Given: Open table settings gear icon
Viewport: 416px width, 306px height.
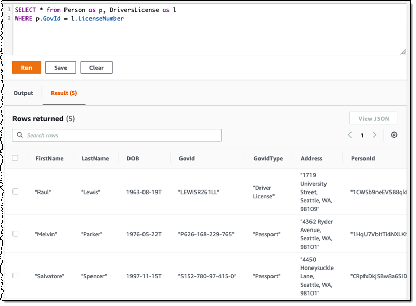Looking at the screenshot, I should 394,135.
